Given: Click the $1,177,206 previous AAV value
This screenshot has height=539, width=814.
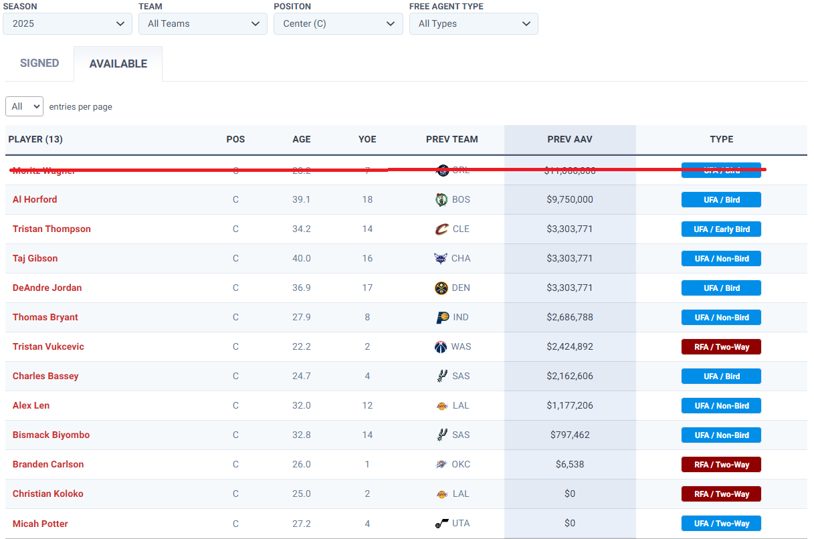Looking at the screenshot, I should [x=570, y=405].
